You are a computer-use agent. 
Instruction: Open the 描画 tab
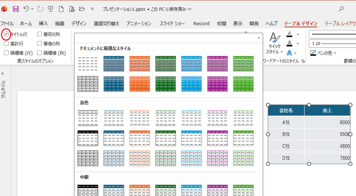60,23
